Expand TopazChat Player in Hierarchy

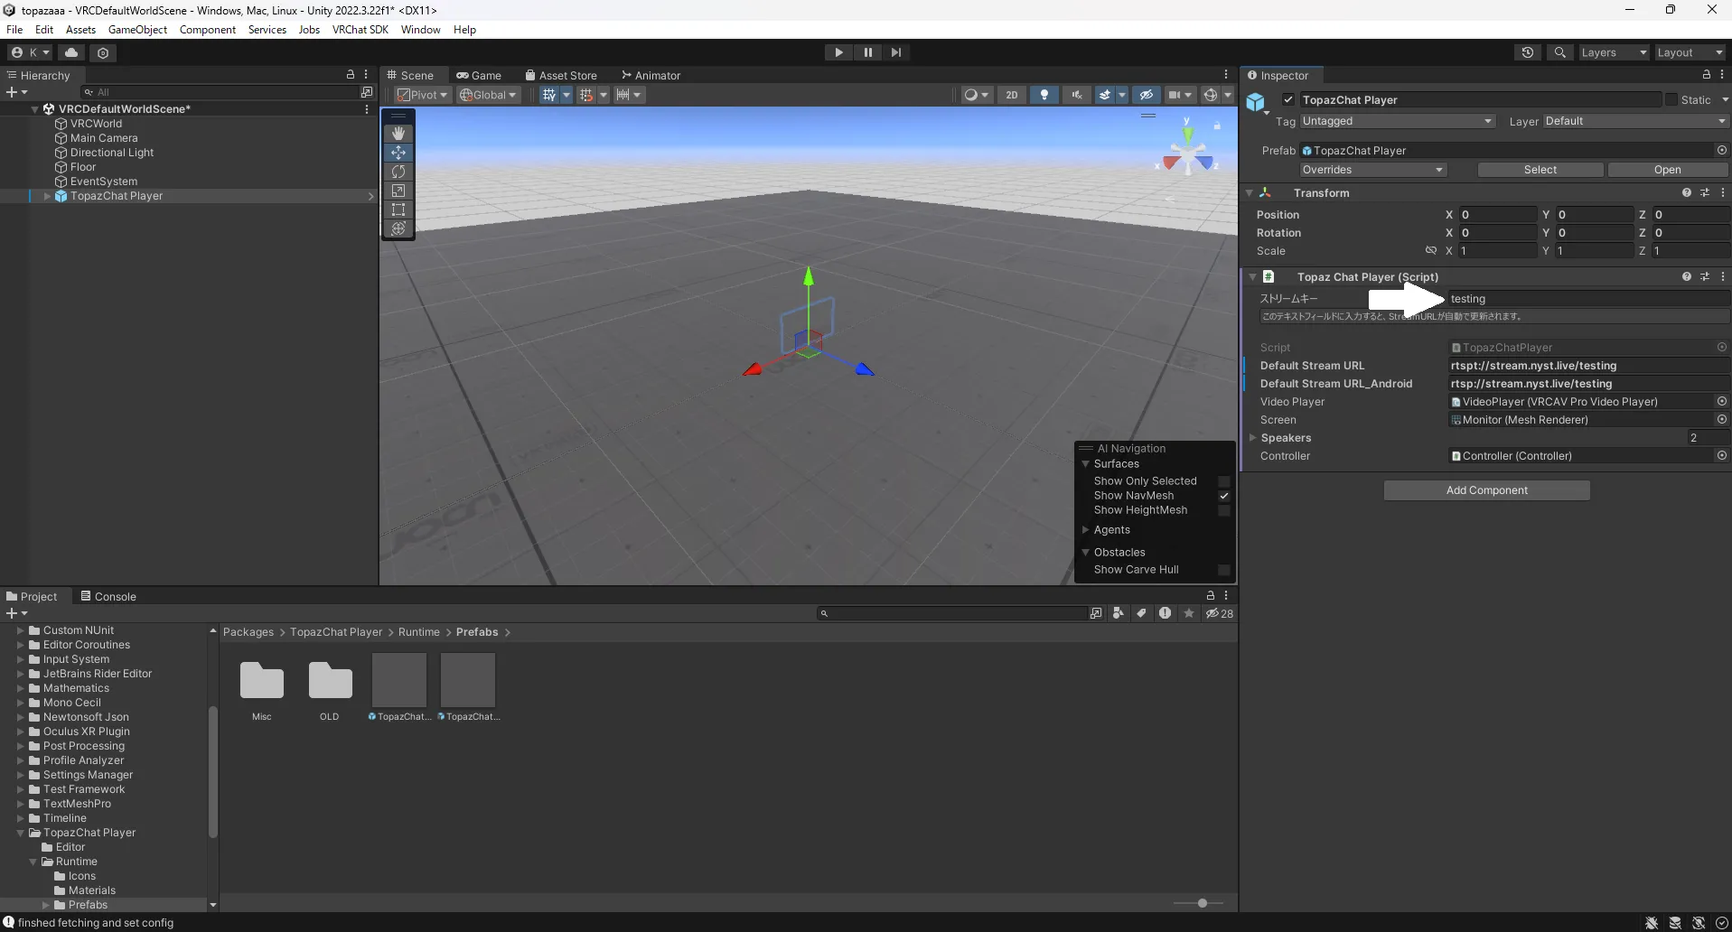click(47, 196)
